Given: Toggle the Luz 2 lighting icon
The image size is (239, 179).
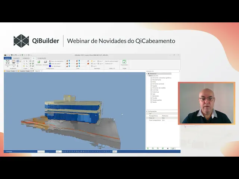Looking at the screenshot, I should 92,64.
